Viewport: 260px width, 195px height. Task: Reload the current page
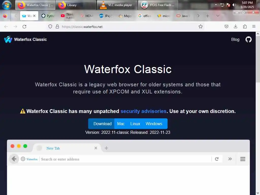[24, 26]
